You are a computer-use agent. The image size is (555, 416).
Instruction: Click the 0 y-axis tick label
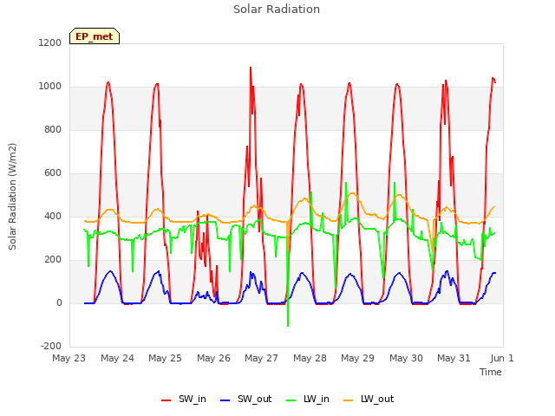coord(59,302)
